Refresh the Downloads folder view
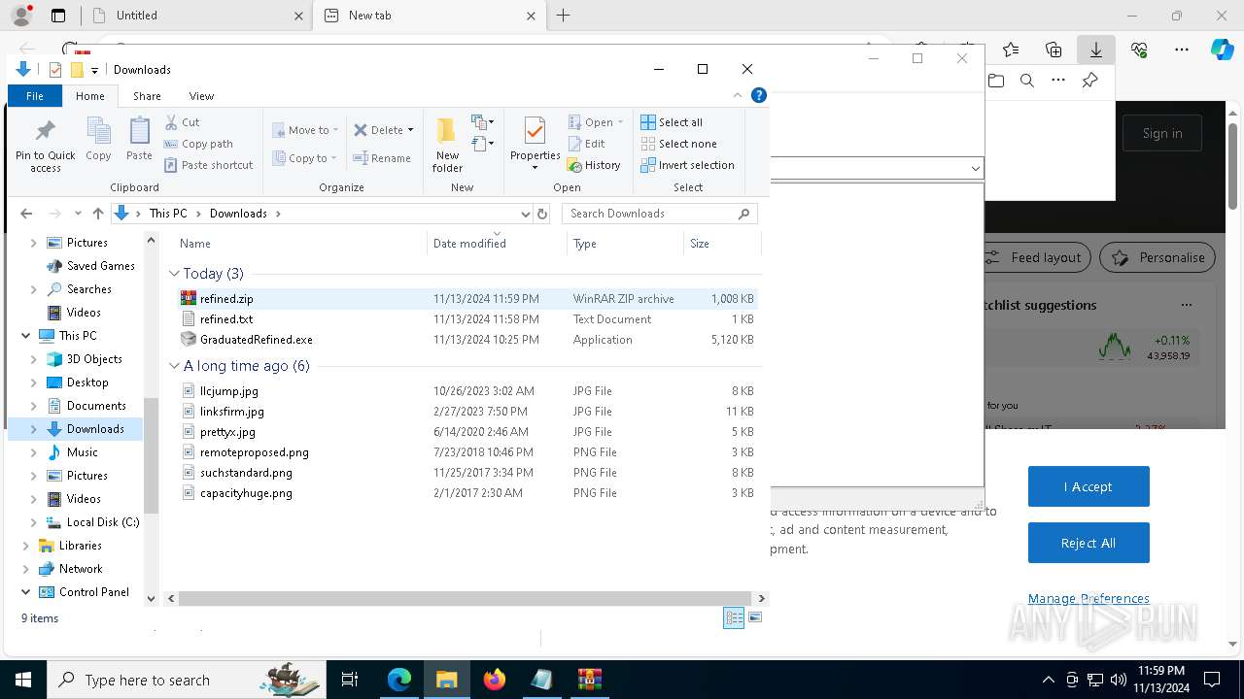This screenshot has height=699, width=1244. click(x=542, y=214)
